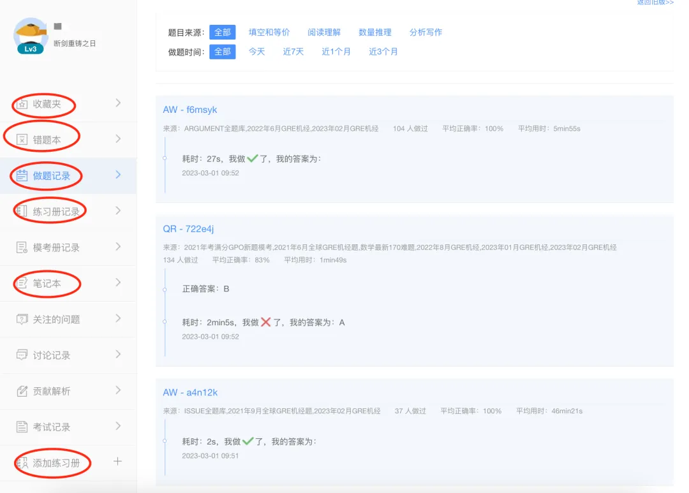Select the 今天 time filter

[x=256, y=52]
